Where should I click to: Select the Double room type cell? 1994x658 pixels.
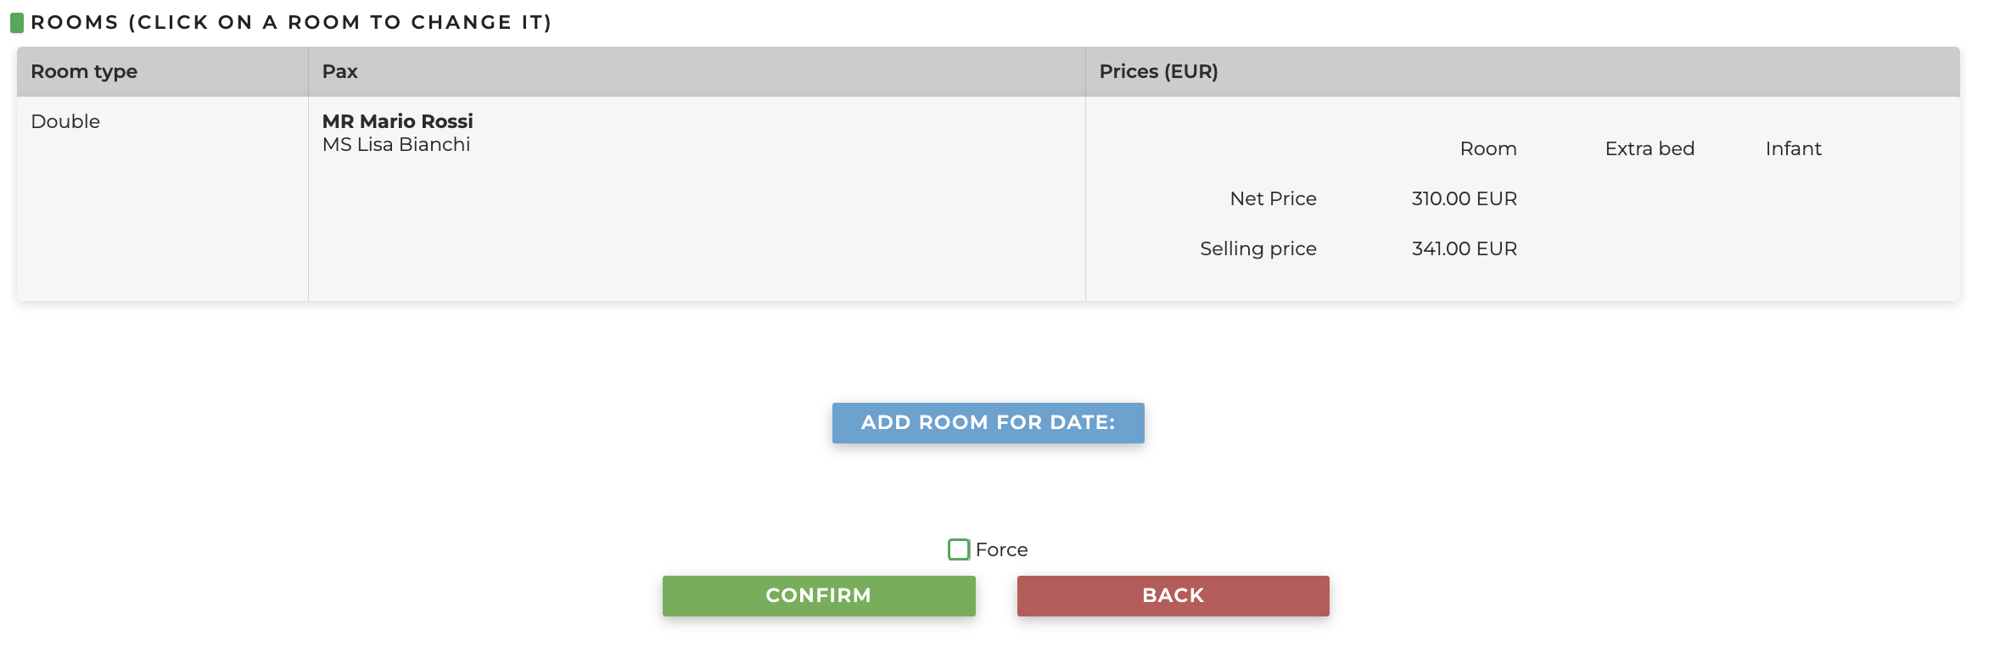coord(65,121)
